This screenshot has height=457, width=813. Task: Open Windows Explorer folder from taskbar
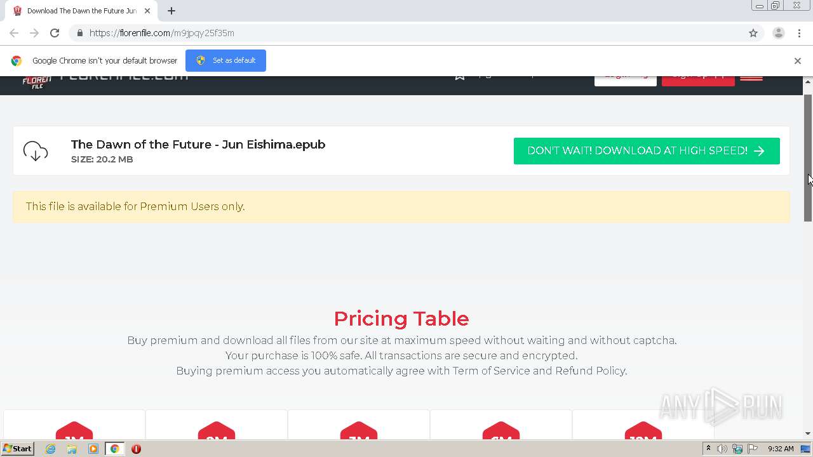click(x=72, y=449)
